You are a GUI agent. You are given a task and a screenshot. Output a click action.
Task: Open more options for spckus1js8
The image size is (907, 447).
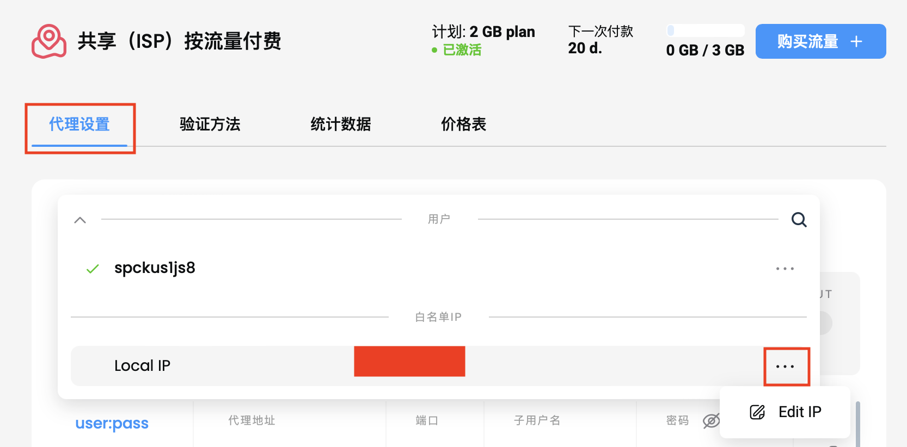(785, 269)
